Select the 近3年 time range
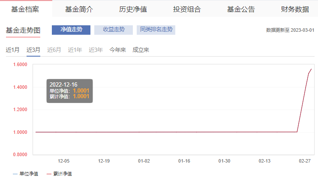318x187 pixels. pyautogui.click(x=96, y=50)
